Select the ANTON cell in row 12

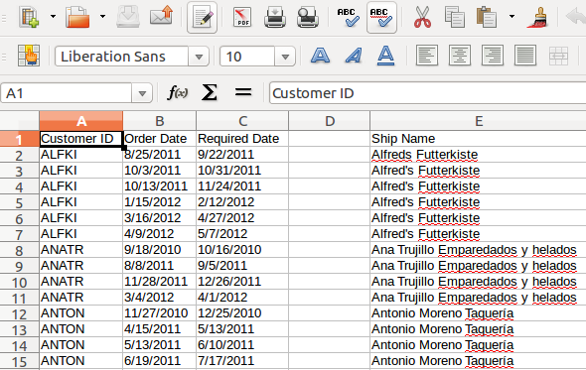[81, 313]
